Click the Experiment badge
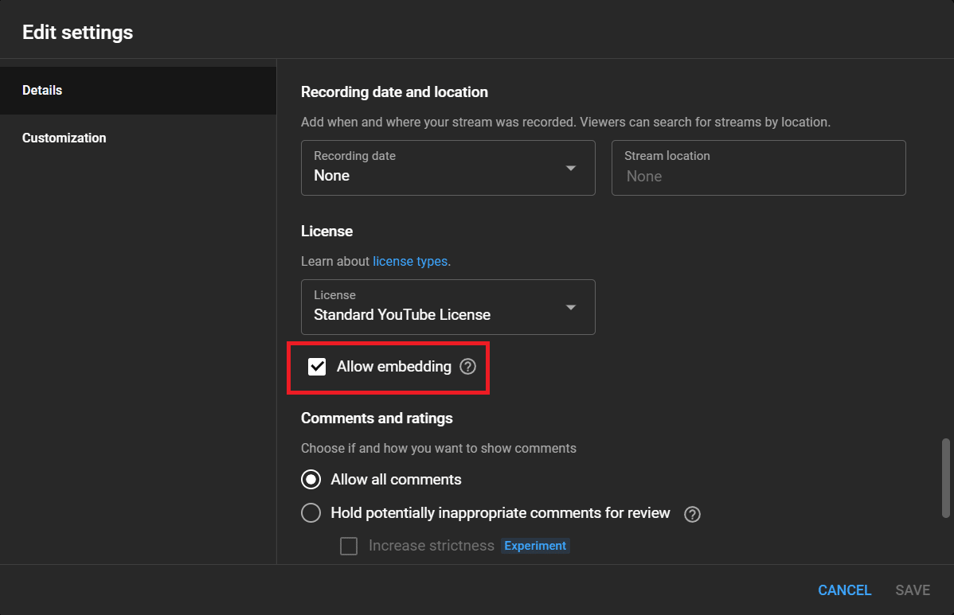The height and width of the screenshot is (615, 954). [535, 546]
